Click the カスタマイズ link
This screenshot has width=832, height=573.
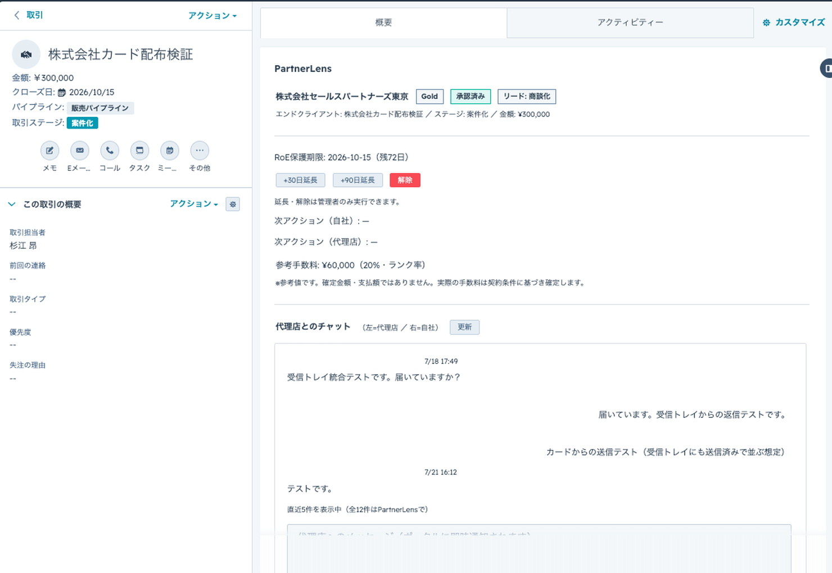pos(800,22)
